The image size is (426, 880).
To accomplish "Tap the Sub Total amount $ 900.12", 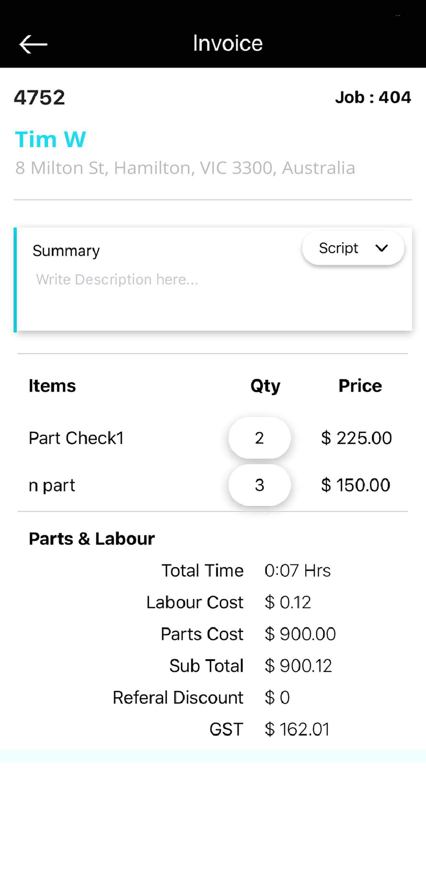I will [x=298, y=666].
